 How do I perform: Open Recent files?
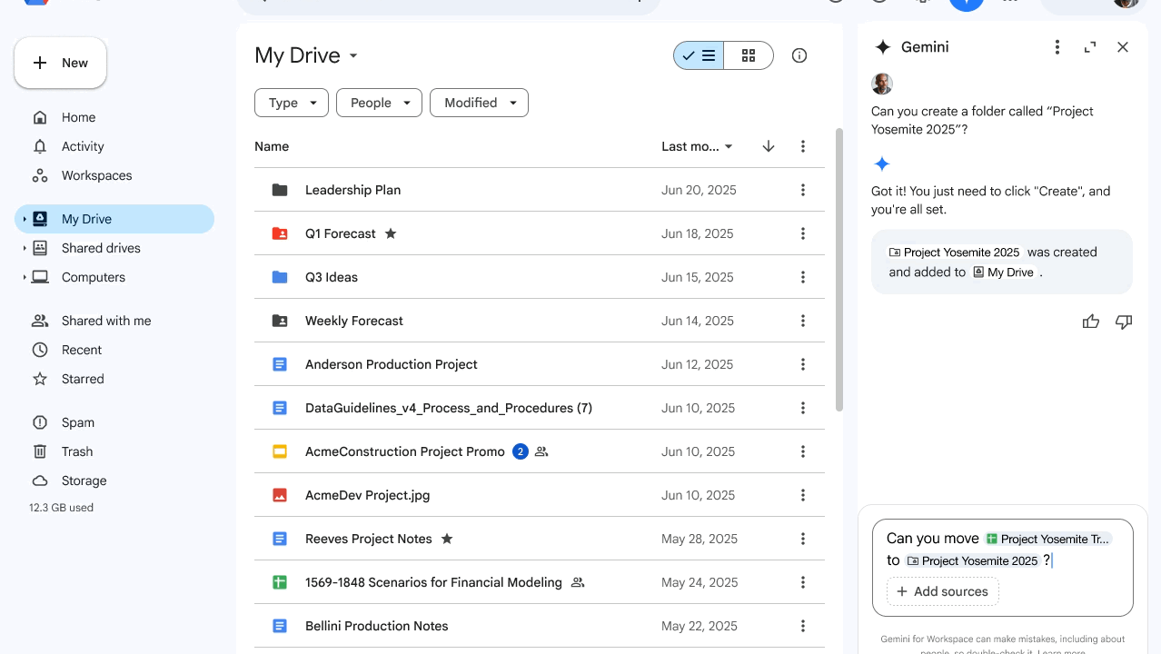82,350
